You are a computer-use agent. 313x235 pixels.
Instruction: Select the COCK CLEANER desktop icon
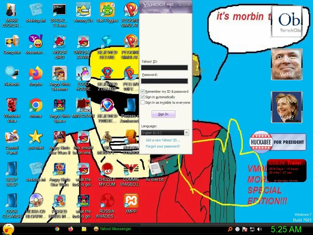(12, 205)
